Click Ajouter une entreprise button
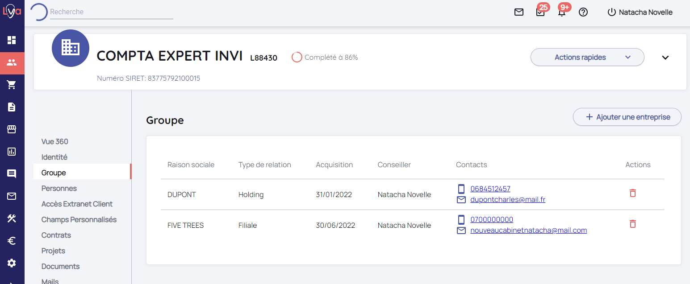This screenshot has width=690, height=284. pos(627,117)
